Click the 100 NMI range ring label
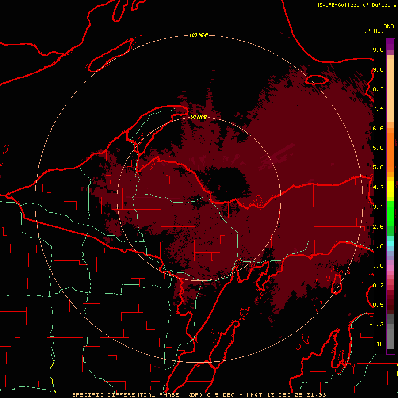 tap(199, 35)
